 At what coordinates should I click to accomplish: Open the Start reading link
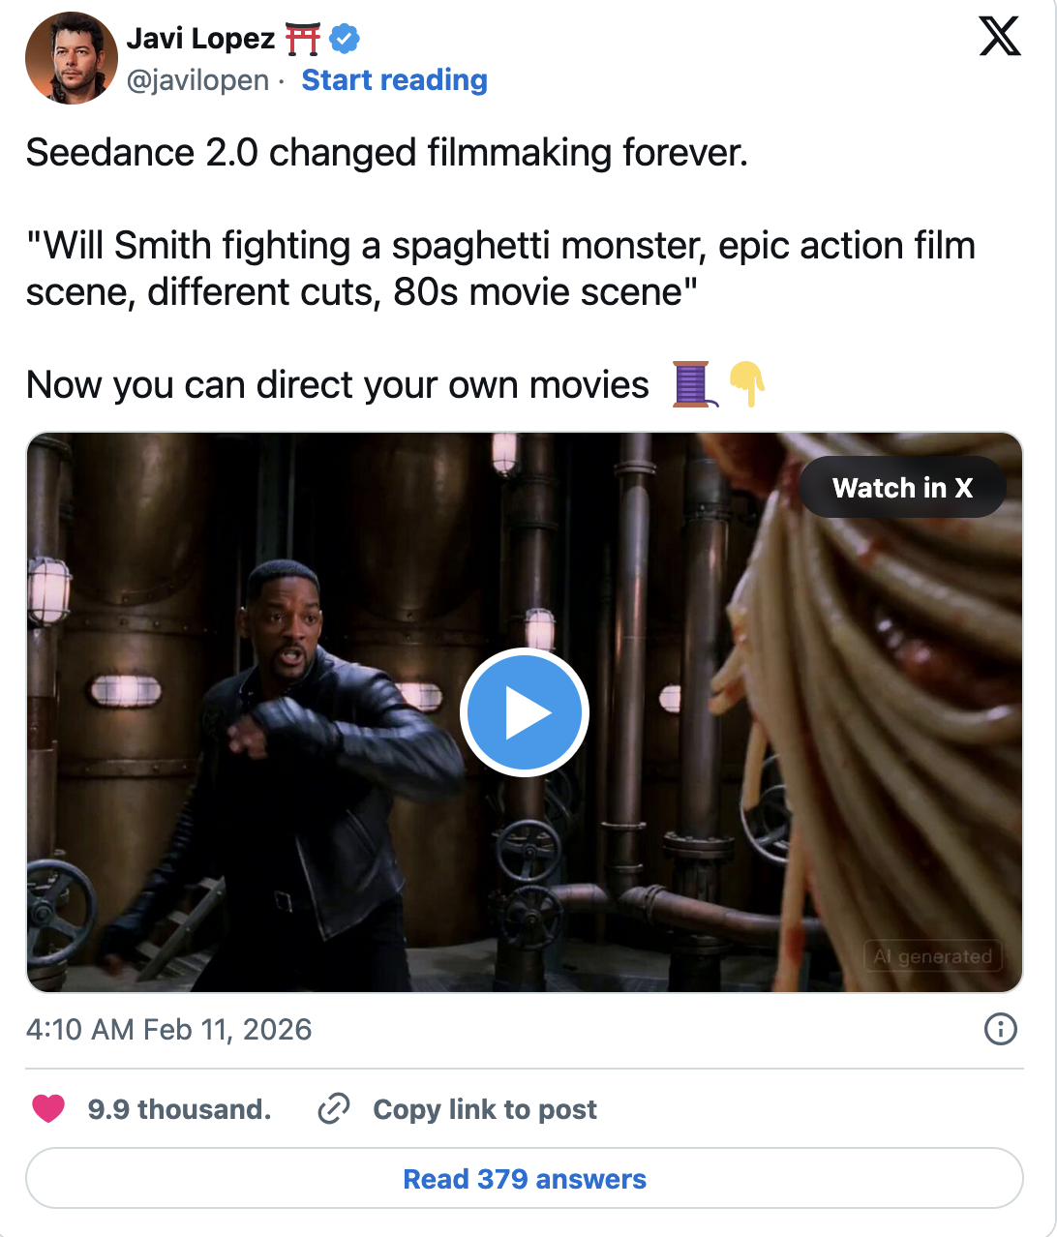point(394,80)
